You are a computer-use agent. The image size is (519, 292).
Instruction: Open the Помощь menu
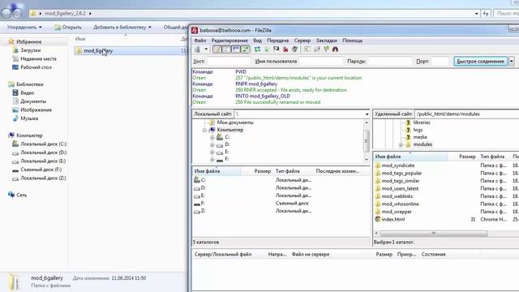[x=353, y=41]
